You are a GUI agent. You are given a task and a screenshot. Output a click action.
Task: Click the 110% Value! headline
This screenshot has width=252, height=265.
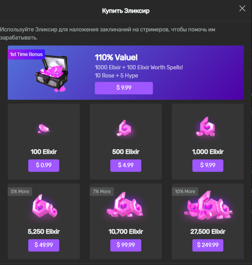pyautogui.click(x=116, y=57)
